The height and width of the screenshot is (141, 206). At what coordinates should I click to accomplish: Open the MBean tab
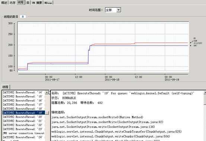click(x=48, y=3)
